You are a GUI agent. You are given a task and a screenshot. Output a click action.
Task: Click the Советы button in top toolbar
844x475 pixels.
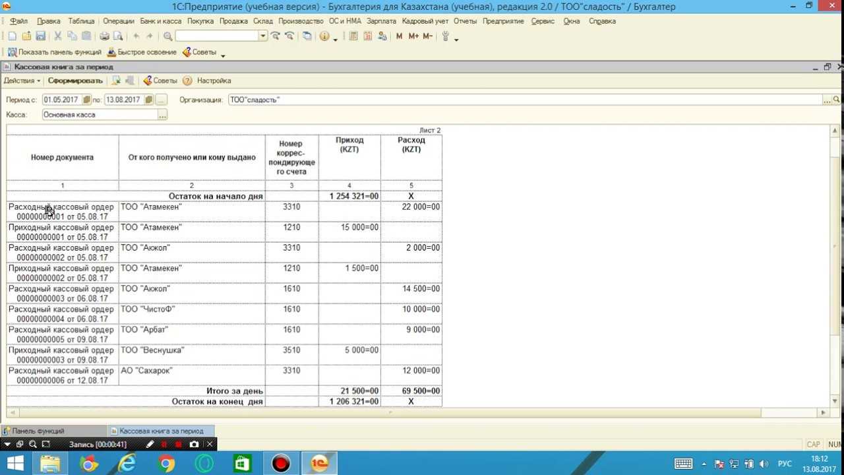click(x=199, y=52)
